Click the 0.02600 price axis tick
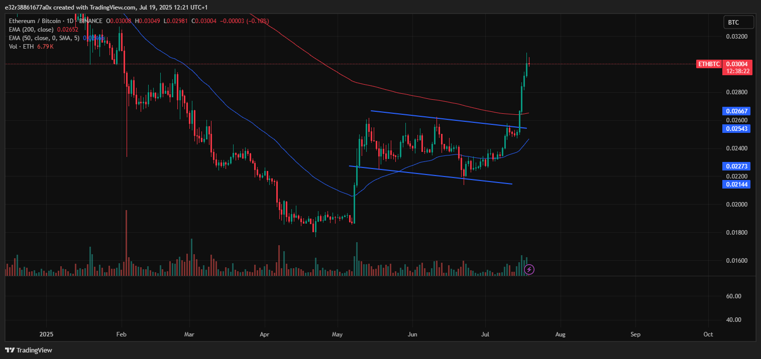 click(737, 120)
